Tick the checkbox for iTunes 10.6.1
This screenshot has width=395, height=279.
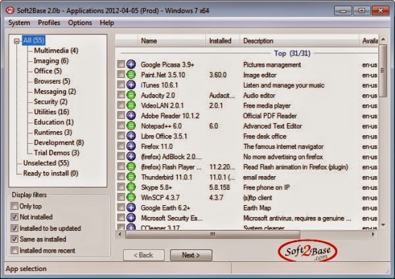(121, 84)
